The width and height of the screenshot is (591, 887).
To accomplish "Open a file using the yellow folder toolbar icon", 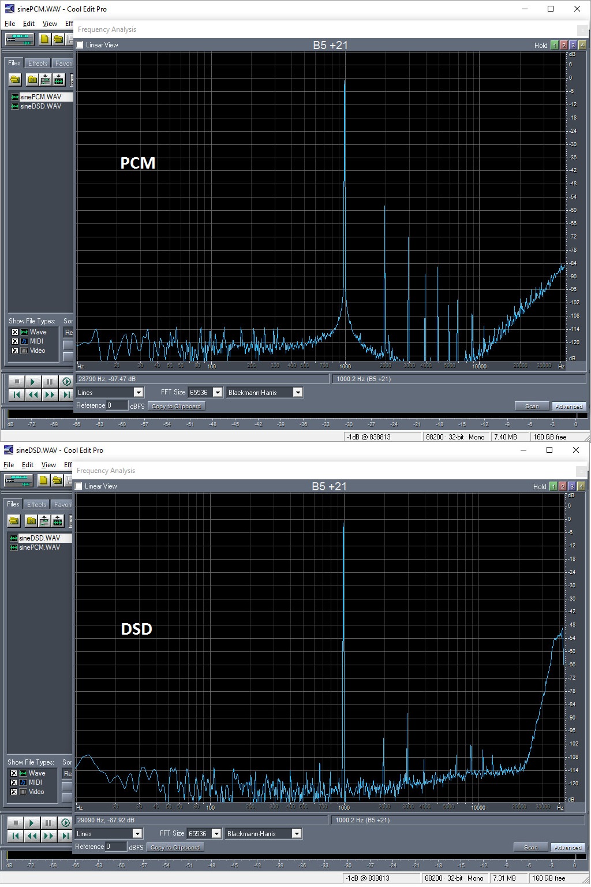I will 58,39.
